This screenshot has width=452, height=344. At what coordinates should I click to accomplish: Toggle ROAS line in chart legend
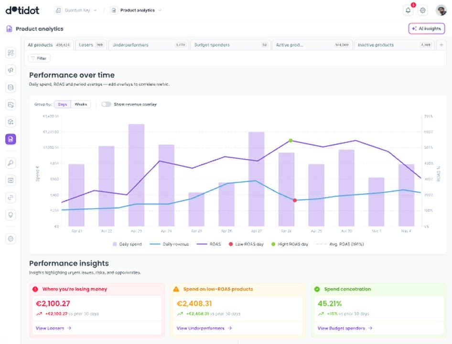[209, 244]
